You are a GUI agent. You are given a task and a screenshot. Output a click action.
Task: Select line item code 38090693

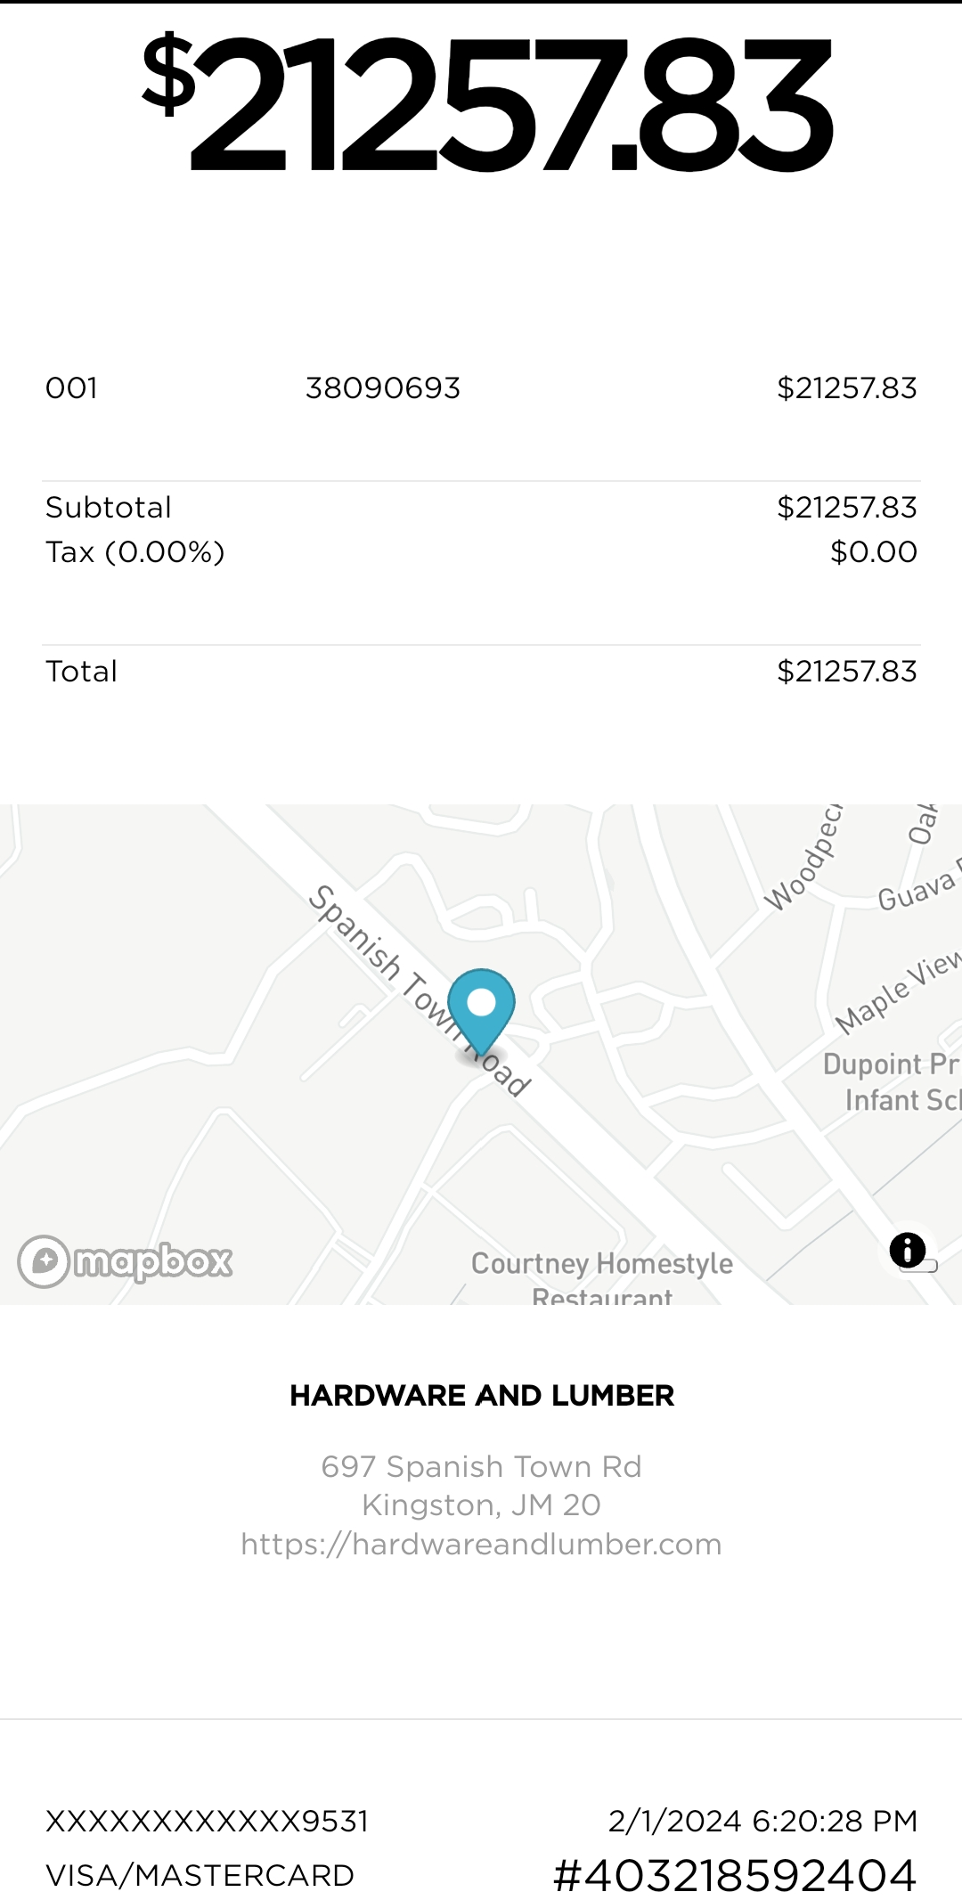383,388
